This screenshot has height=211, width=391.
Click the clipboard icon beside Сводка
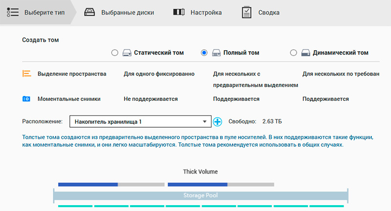click(247, 12)
